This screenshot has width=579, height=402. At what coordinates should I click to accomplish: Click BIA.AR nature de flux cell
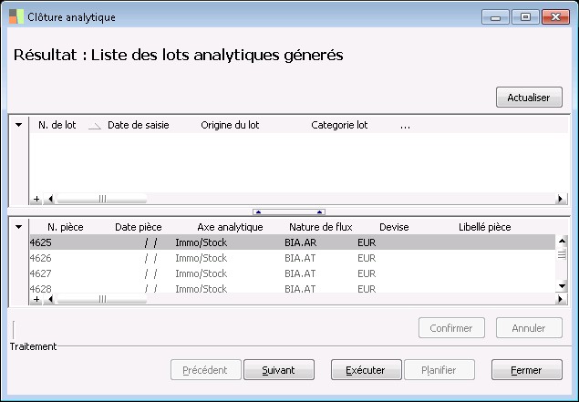pyautogui.click(x=301, y=242)
